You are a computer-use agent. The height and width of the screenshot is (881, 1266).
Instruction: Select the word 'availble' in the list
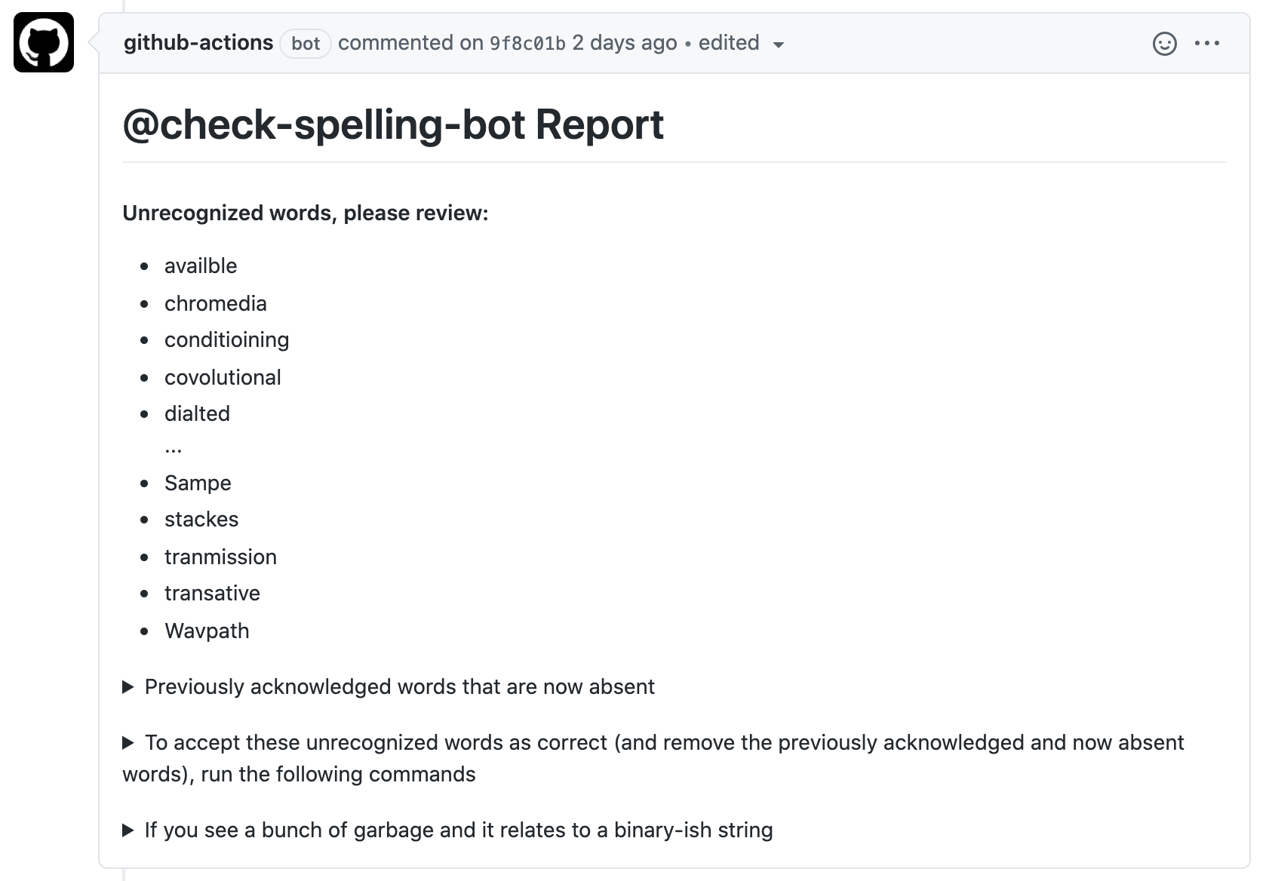tap(201, 266)
